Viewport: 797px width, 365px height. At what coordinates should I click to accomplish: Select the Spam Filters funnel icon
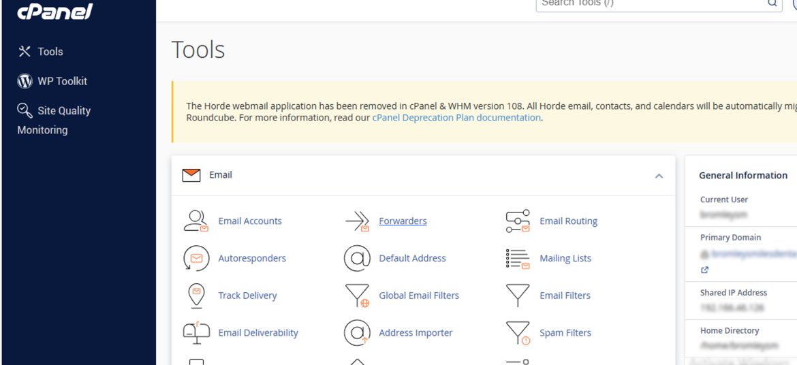[x=518, y=333]
